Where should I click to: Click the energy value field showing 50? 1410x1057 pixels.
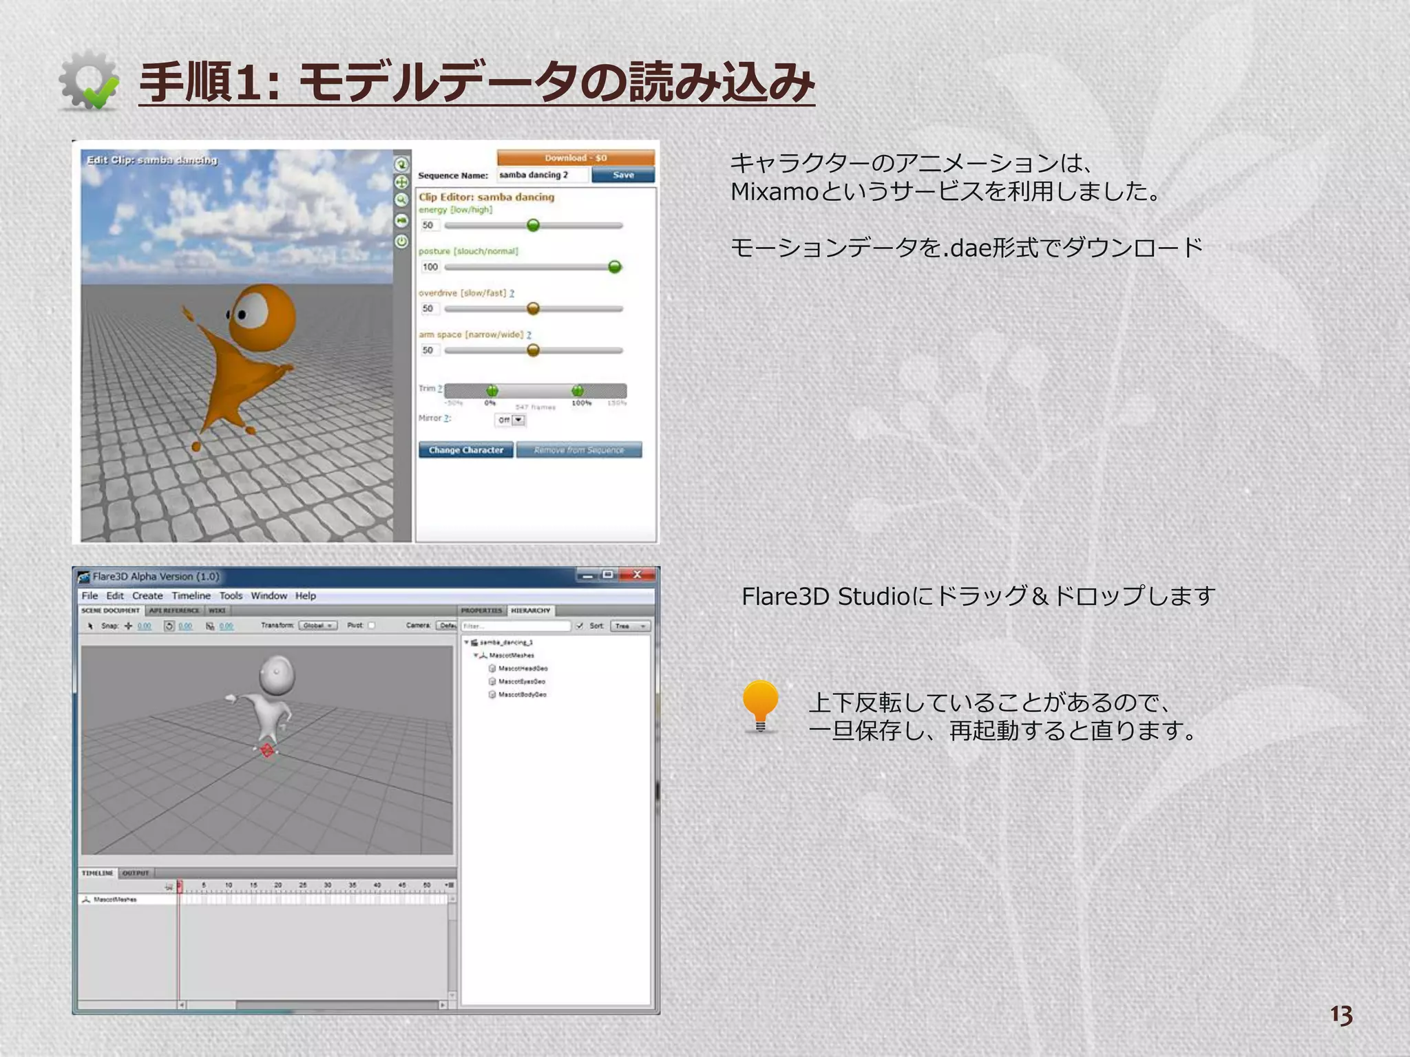pyautogui.click(x=429, y=225)
